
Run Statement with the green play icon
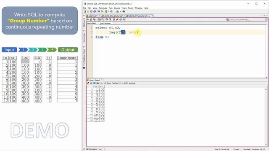click(x=88, y=20)
